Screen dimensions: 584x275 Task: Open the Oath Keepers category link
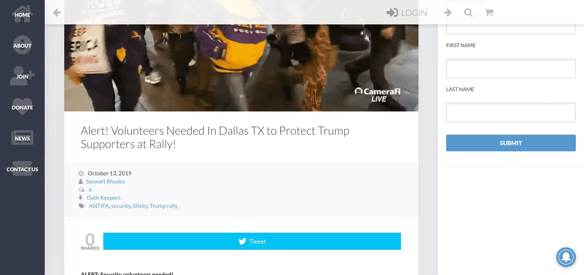click(x=104, y=198)
